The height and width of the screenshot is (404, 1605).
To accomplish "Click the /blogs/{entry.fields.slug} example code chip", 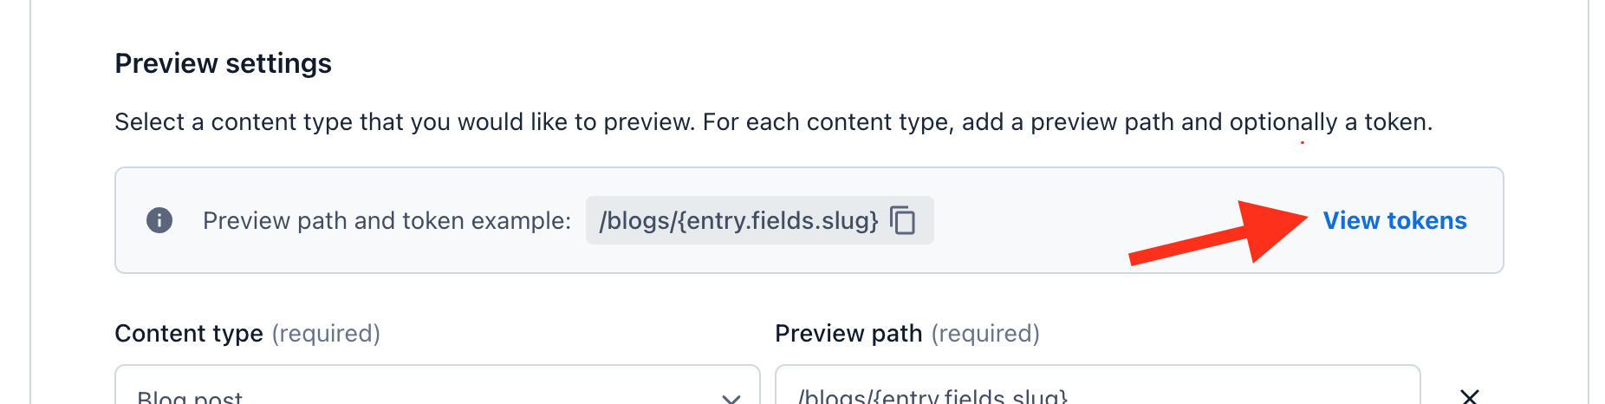I will [x=759, y=220].
